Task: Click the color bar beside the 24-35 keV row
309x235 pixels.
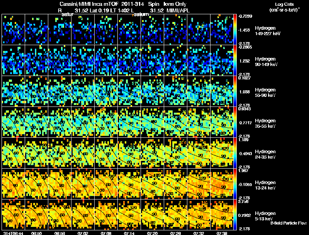Action: [235, 153]
